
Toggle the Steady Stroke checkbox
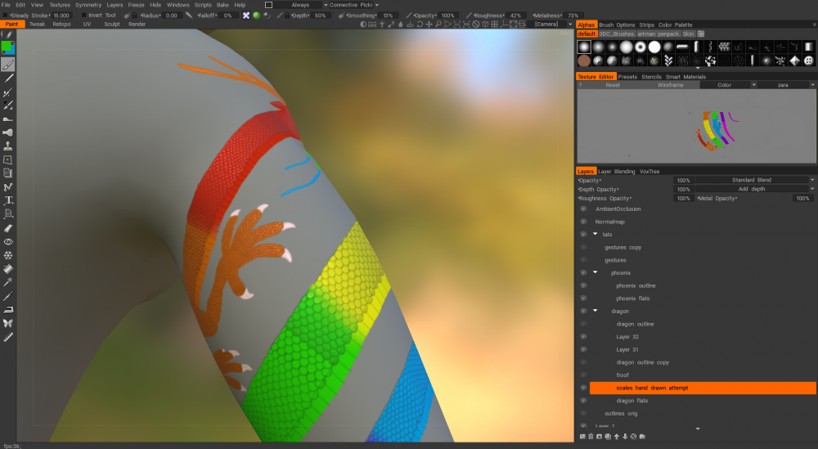pos(5,15)
